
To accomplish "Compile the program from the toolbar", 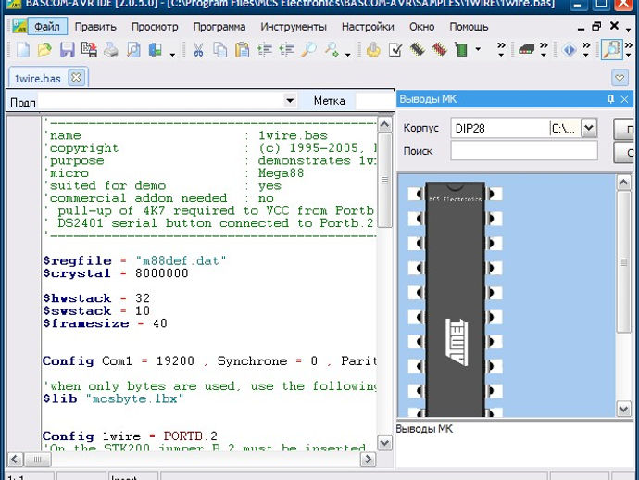I will click(x=373, y=50).
